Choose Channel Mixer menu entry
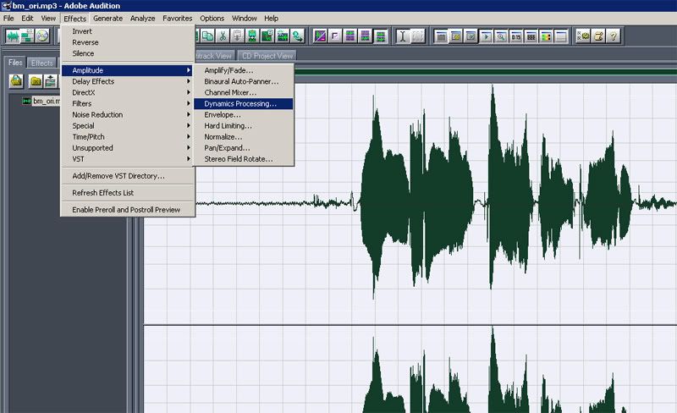Image resolution: width=677 pixels, height=413 pixels. (x=244, y=92)
